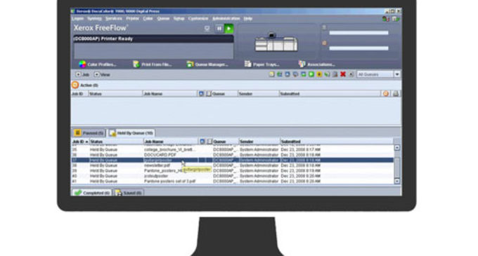
Task: Open the Job dropdown menu
Action: 82,74
